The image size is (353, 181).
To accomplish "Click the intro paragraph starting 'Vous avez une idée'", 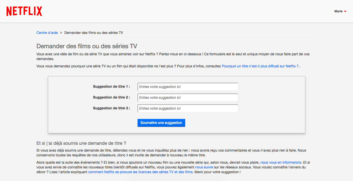I will [173, 57].
